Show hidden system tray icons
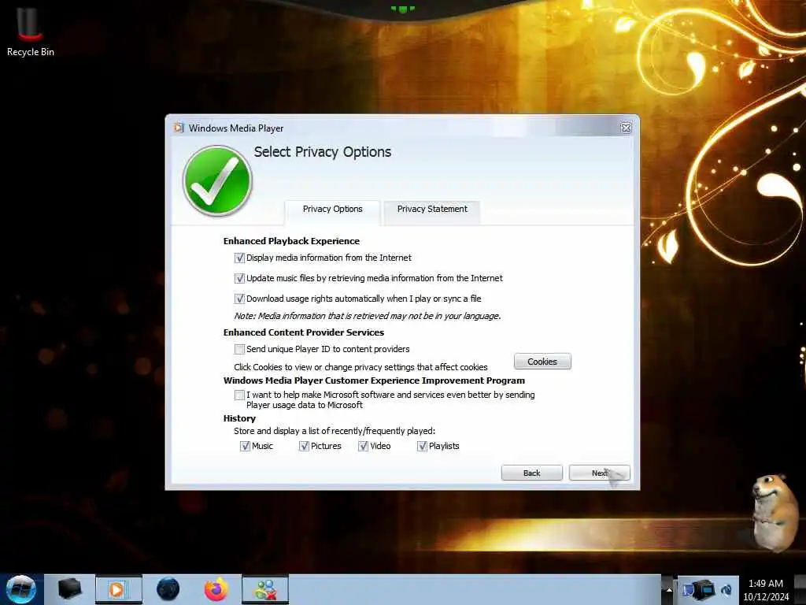This screenshot has height=605, width=806. (669, 589)
